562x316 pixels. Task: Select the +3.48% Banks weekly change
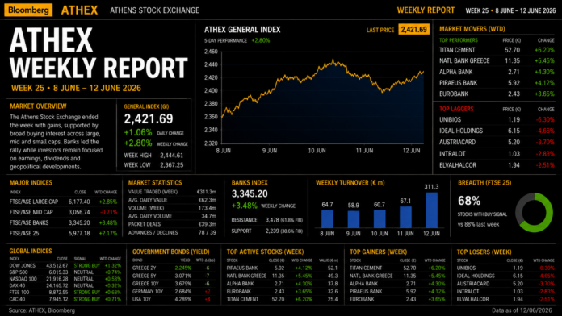(245, 206)
